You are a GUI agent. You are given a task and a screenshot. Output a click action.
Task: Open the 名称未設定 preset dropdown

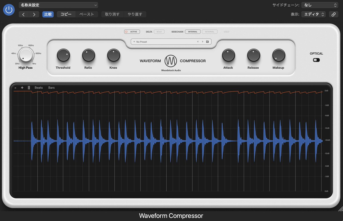pyautogui.click(x=58, y=5)
